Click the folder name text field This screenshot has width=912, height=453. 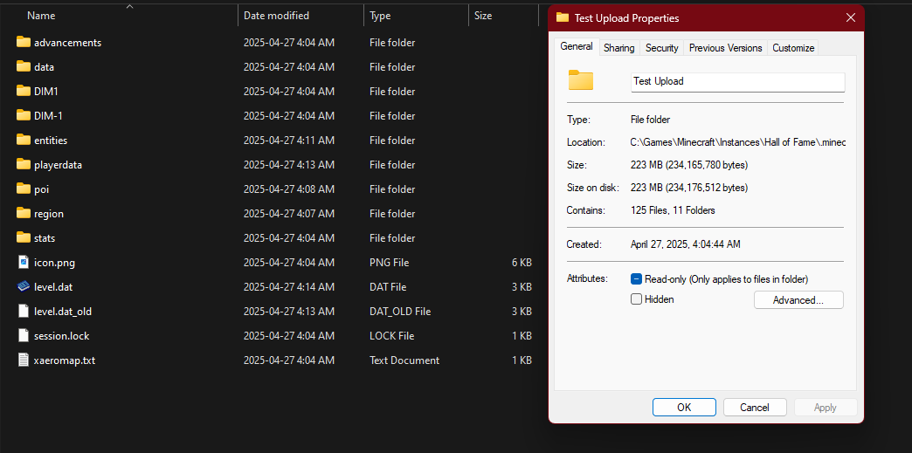[737, 81]
